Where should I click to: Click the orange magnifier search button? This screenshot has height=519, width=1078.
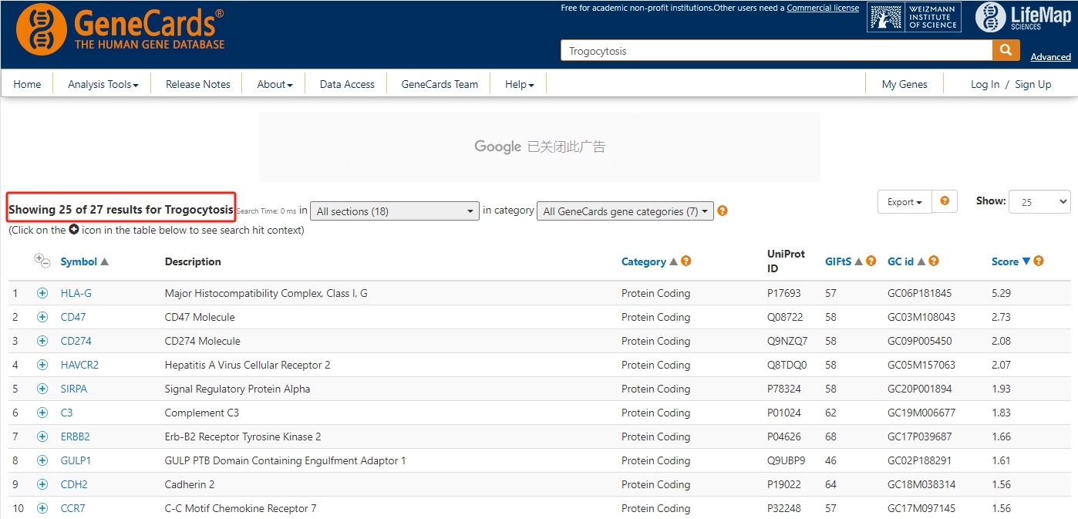(1005, 51)
